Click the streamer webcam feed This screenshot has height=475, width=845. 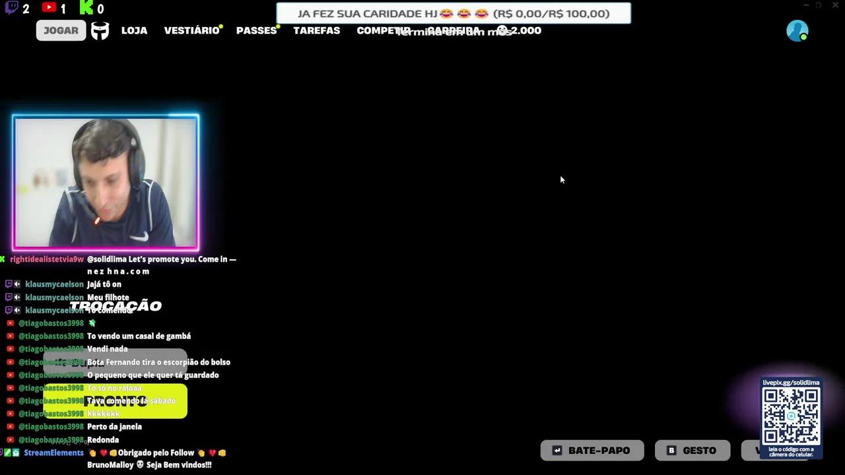106,182
